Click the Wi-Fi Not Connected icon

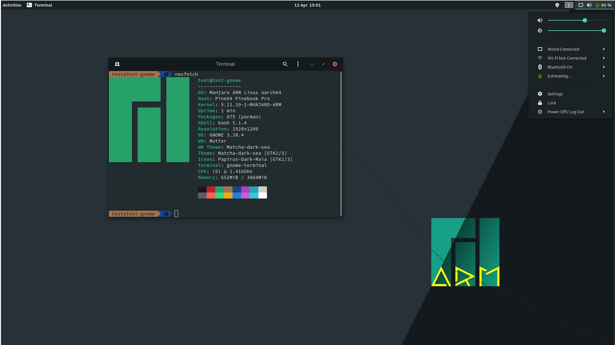(540, 58)
